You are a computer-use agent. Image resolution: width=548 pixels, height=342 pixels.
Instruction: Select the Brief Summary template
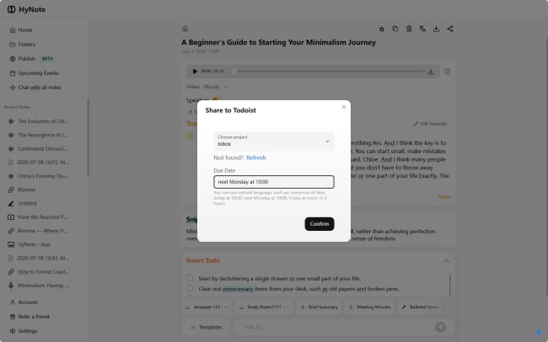pos(319,307)
